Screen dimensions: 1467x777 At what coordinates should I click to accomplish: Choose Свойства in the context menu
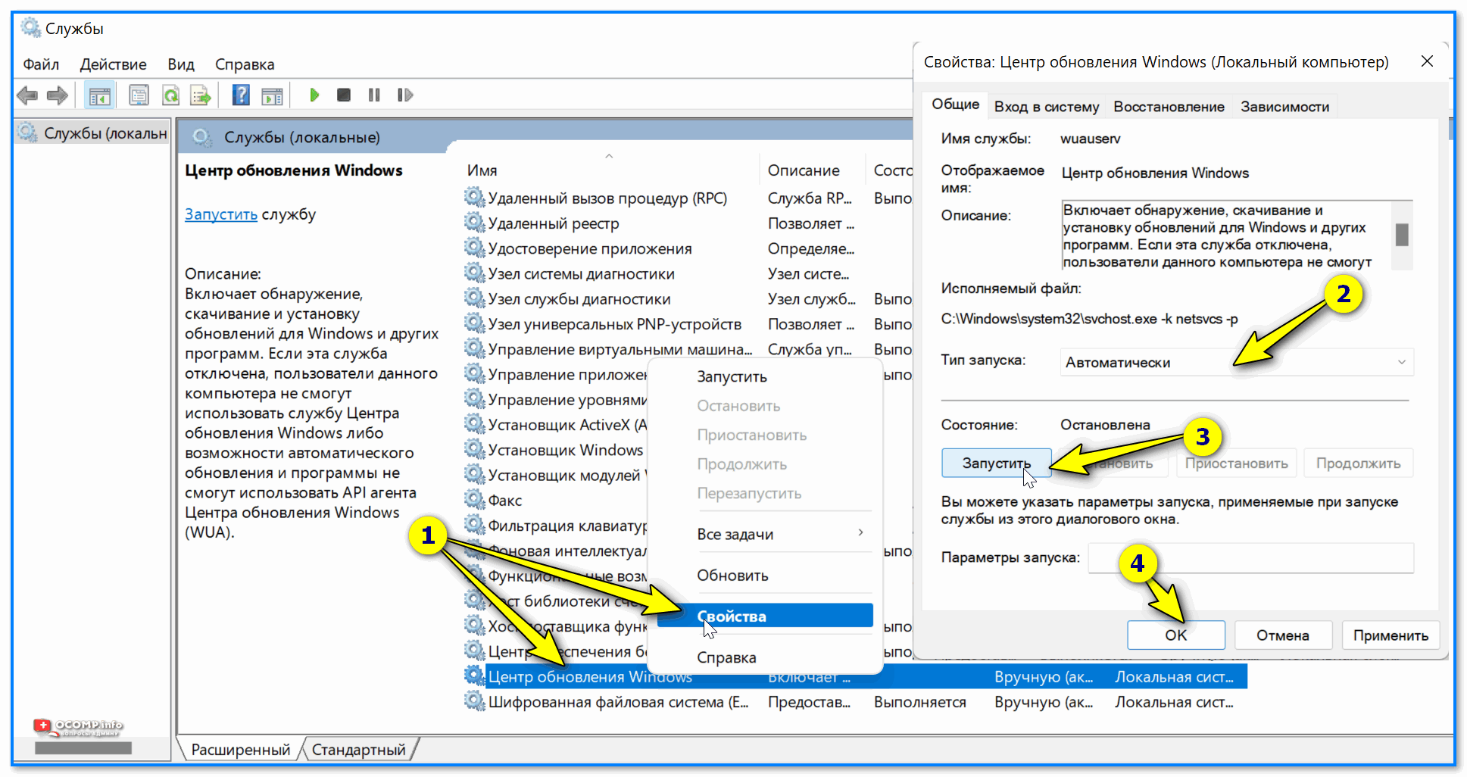765,616
